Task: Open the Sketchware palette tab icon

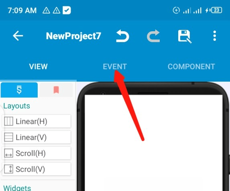Action: tap(19, 90)
